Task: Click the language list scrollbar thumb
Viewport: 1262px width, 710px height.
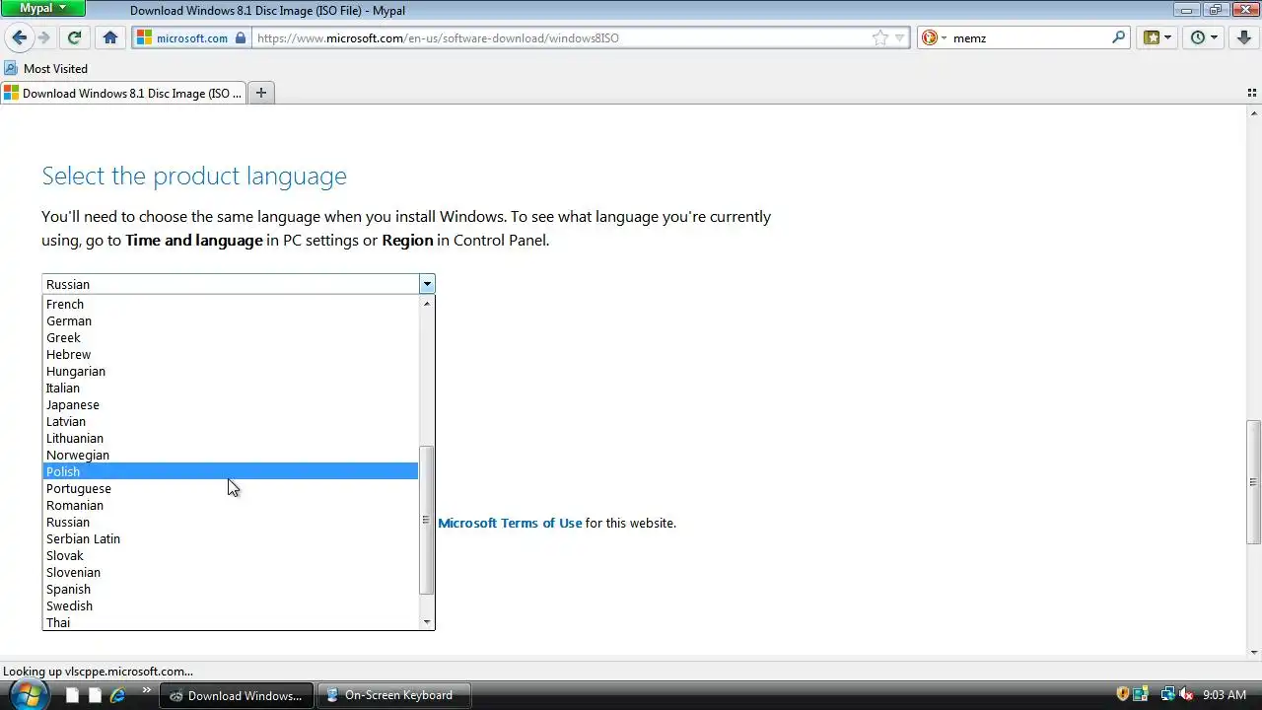Action: (x=426, y=520)
